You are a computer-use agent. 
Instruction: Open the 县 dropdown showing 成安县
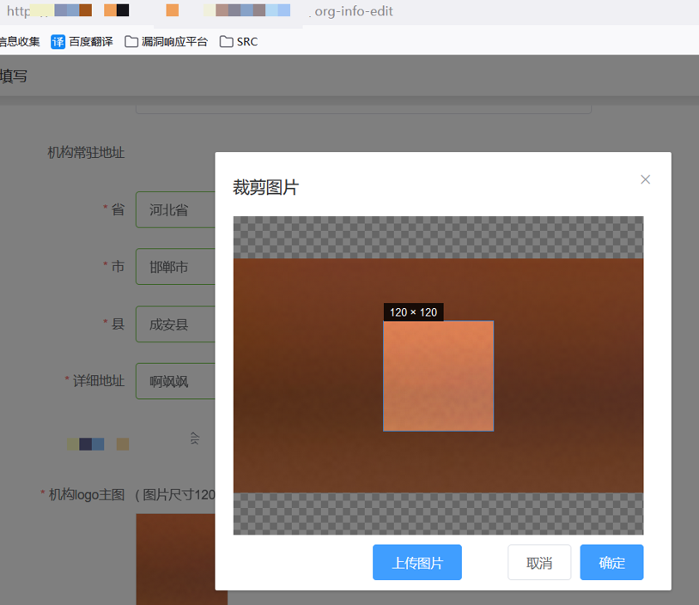(174, 324)
